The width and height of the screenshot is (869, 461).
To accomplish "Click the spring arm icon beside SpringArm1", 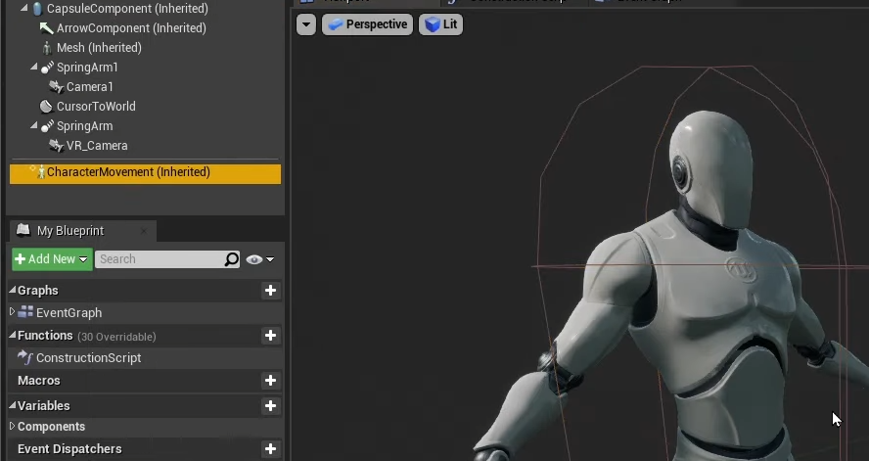I will (47, 67).
